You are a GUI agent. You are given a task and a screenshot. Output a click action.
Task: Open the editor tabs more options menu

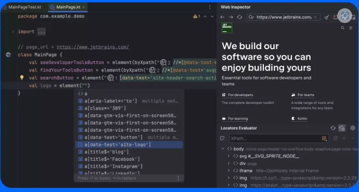click(210, 7)
